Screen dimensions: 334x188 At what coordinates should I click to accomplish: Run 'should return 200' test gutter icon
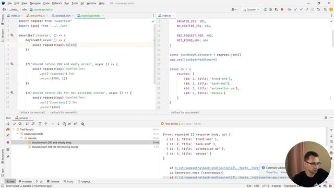pos(12,64)
